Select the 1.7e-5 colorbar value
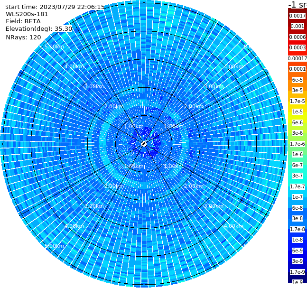This screenshot has width=307, height=288. [x=298, y=101]
